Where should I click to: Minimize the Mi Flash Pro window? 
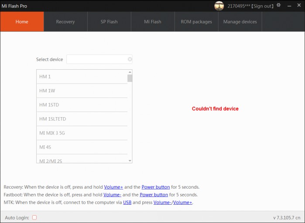[x=289, y=6]
